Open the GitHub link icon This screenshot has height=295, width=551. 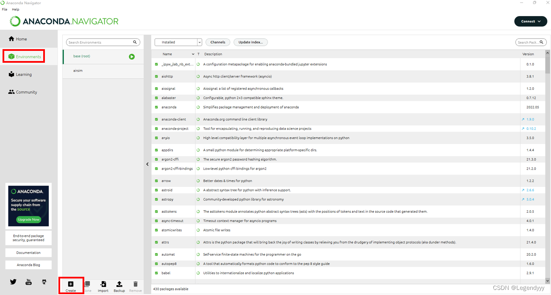(44, 281)
